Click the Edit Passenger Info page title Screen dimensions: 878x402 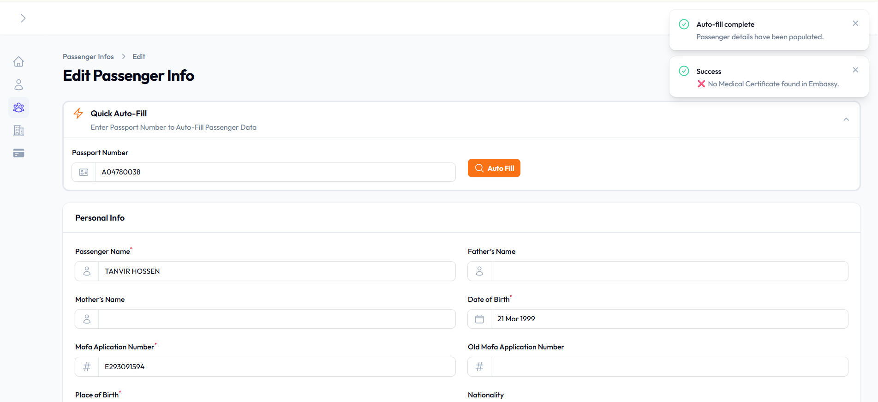[x=129, y=76]
